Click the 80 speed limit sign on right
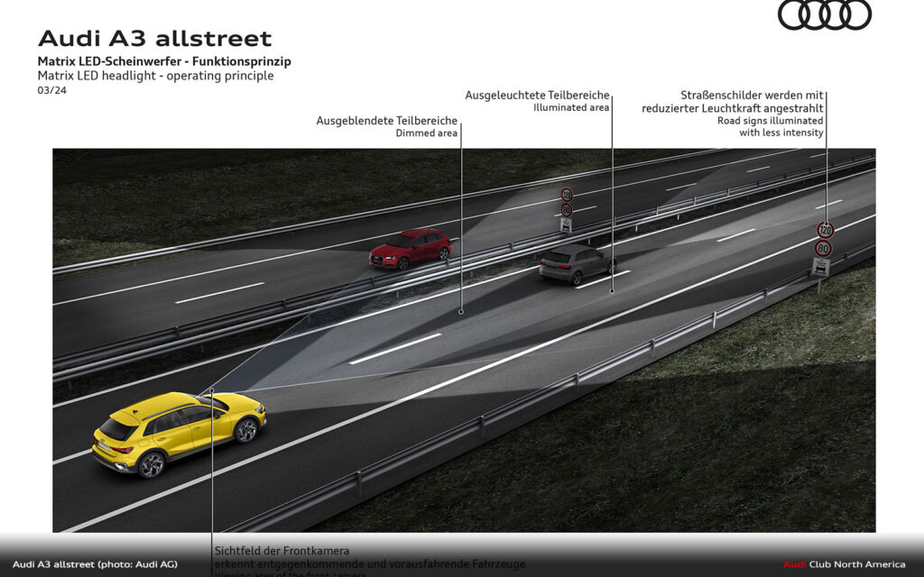This screenshot has height=577, width=924. pyautogui.click(x=823, y=248)
